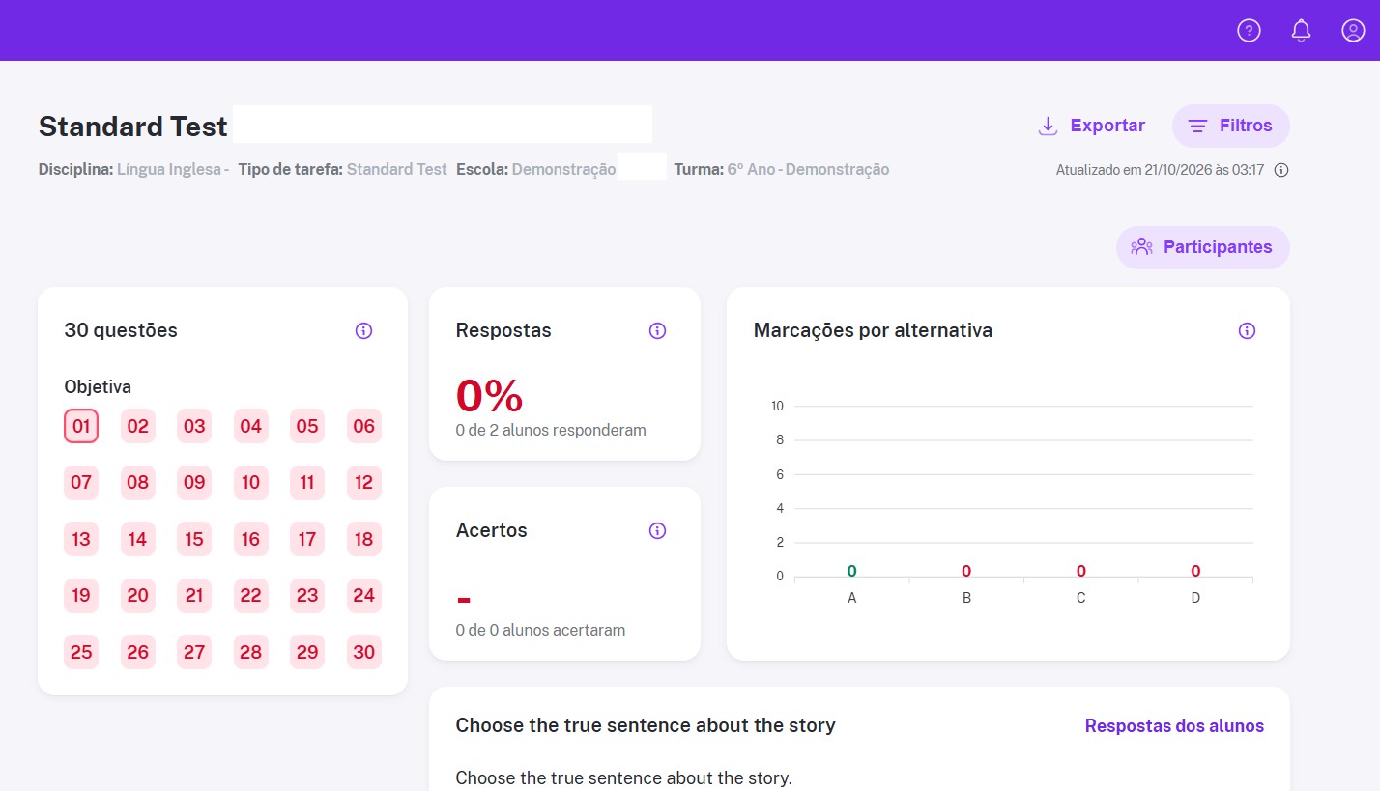Select question 06

(364, 426)
